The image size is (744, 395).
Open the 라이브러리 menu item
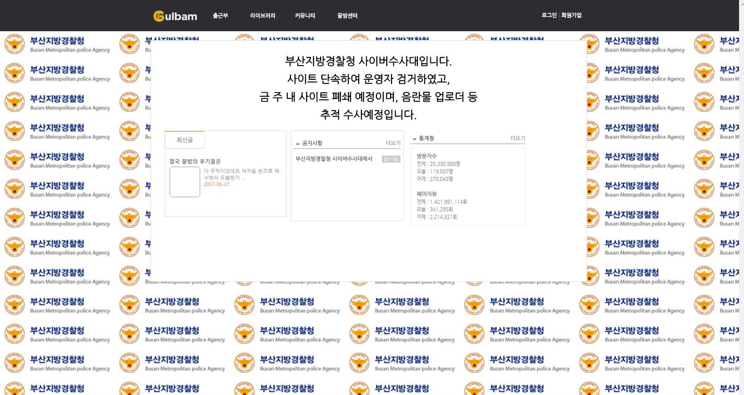point(262,16)
